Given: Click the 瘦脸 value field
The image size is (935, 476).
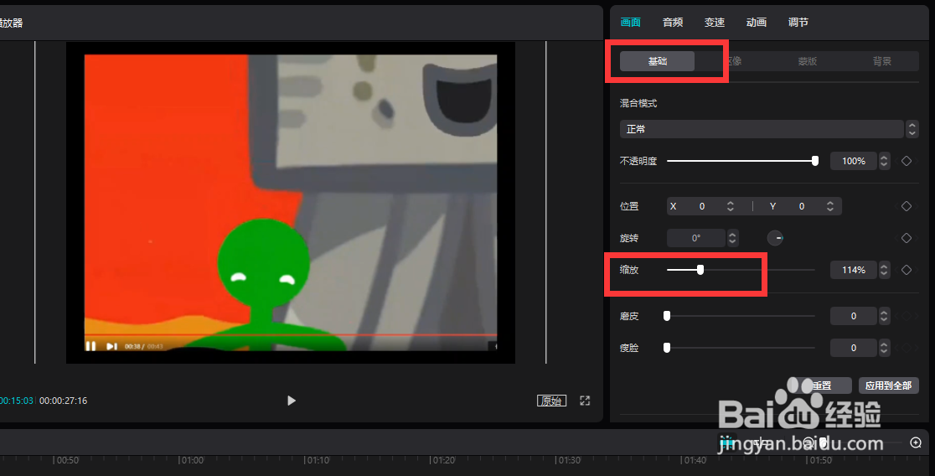Looking at the screenshot, I should [x=853, y=348].
